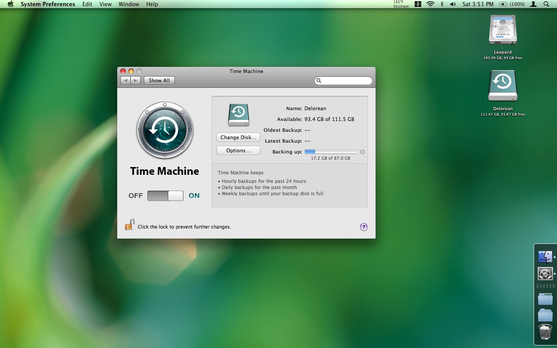Open System Preferences in the Dock
Viewport: 557px width, 348px height.
(x=545, y=274)
